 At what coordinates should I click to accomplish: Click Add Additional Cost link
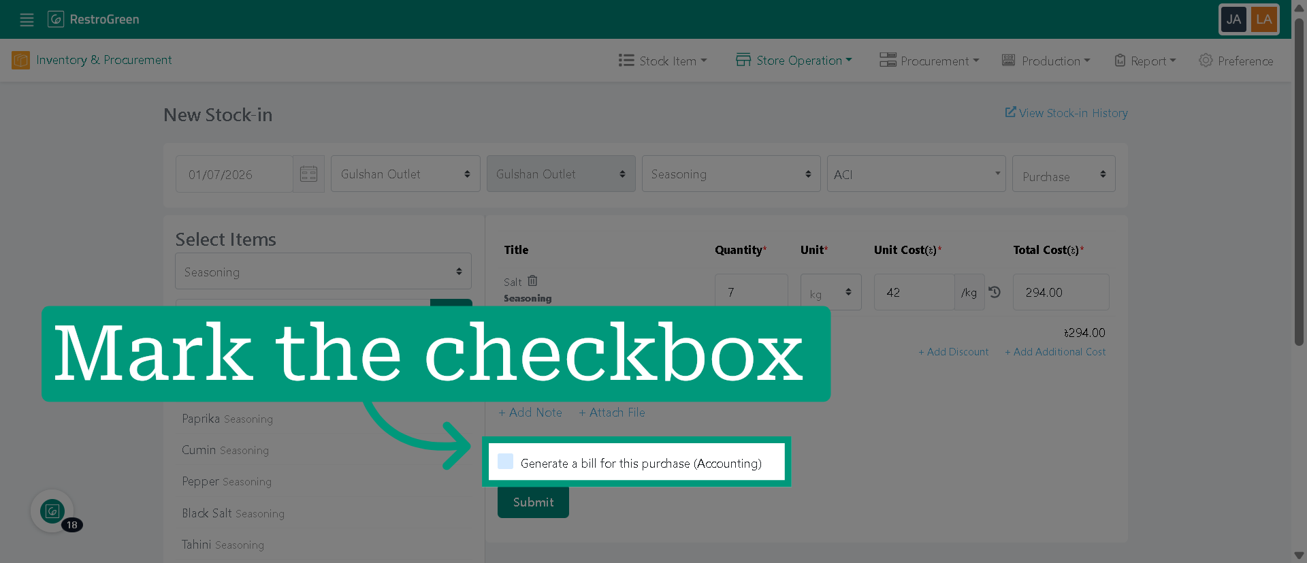1055,352
